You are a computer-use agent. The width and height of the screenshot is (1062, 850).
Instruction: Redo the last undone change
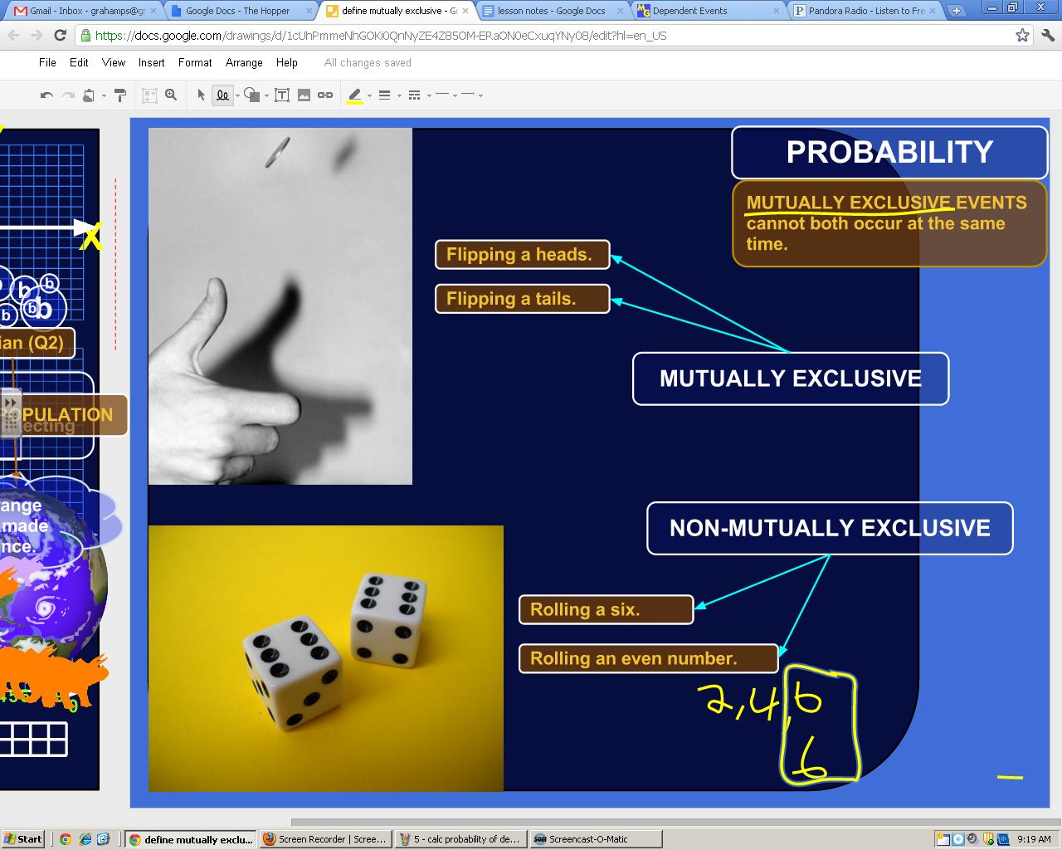pyautogui.click(x=69, y=95)
